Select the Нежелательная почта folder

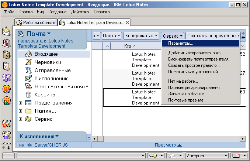pyautogui.click(x=62, y=86)
